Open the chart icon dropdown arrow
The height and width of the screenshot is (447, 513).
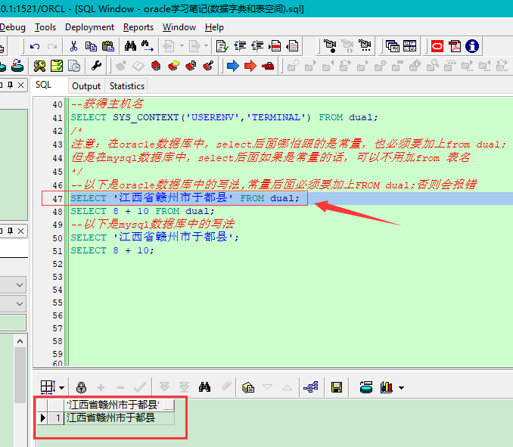click(x=401, y=388)
